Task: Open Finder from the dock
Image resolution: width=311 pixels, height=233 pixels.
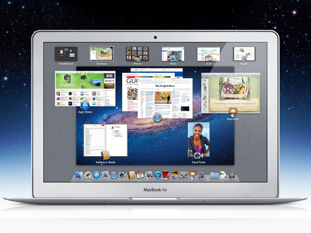Action: click(79, 175)
